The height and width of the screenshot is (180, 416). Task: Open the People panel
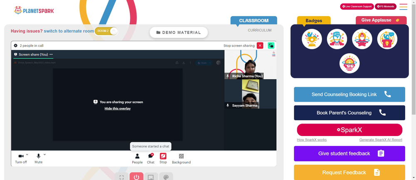click(x=137, y=158)
